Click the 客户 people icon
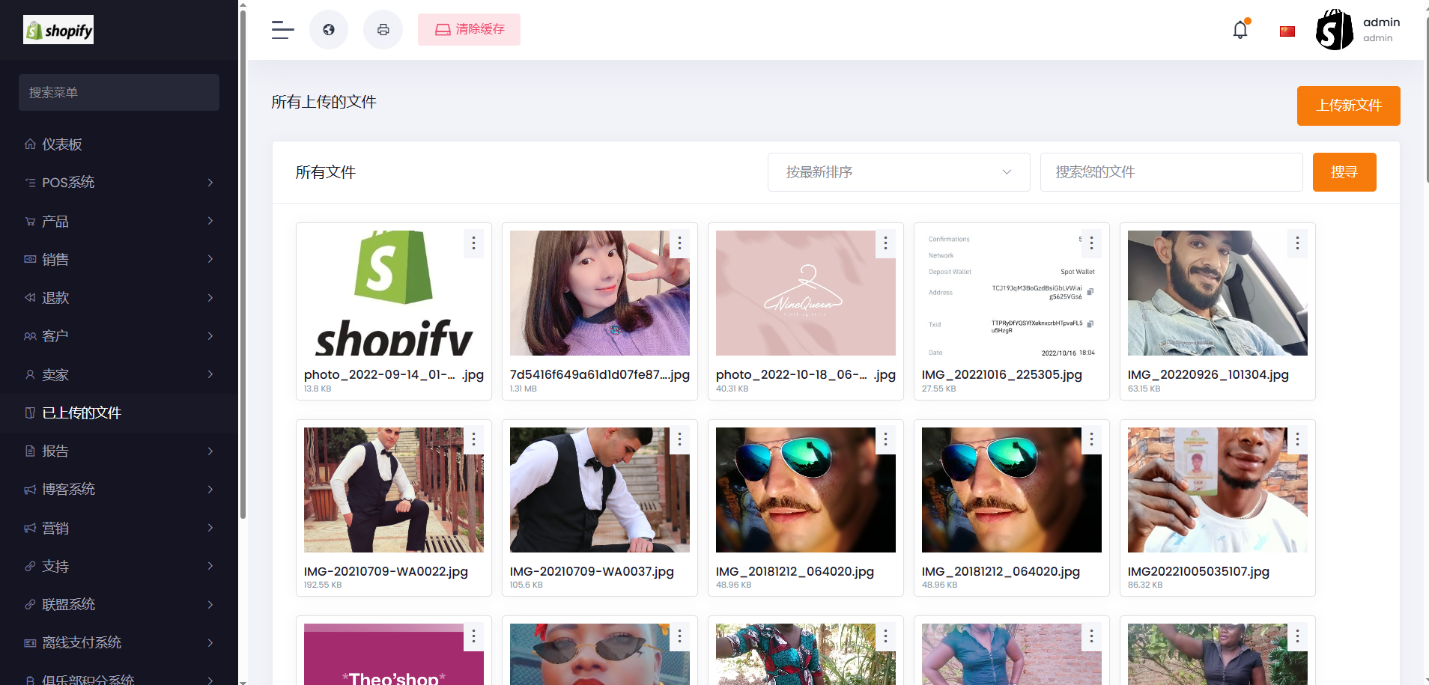The image size is (1429, 685). point(30,336)
